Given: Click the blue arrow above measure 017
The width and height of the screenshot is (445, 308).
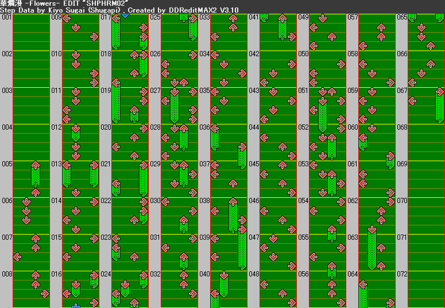Looking at the screenshot, I should point(125,14).
